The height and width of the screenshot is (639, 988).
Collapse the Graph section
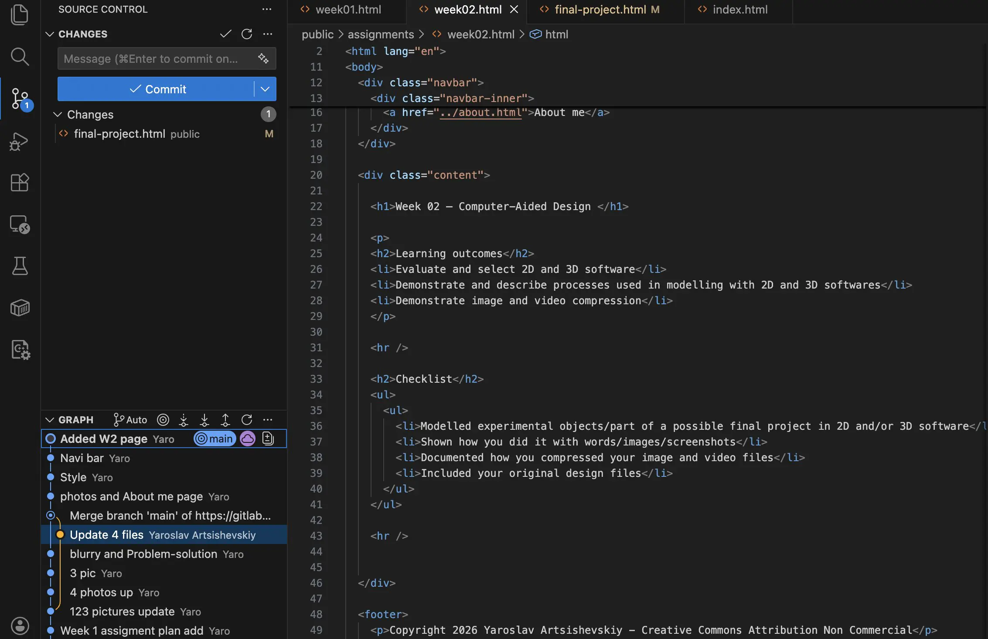point(49,419)
